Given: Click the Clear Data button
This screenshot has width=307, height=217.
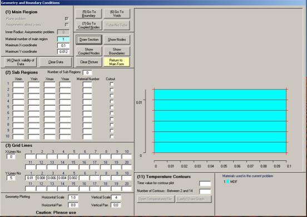Looking at the screenshot, I should coord(56,62).
